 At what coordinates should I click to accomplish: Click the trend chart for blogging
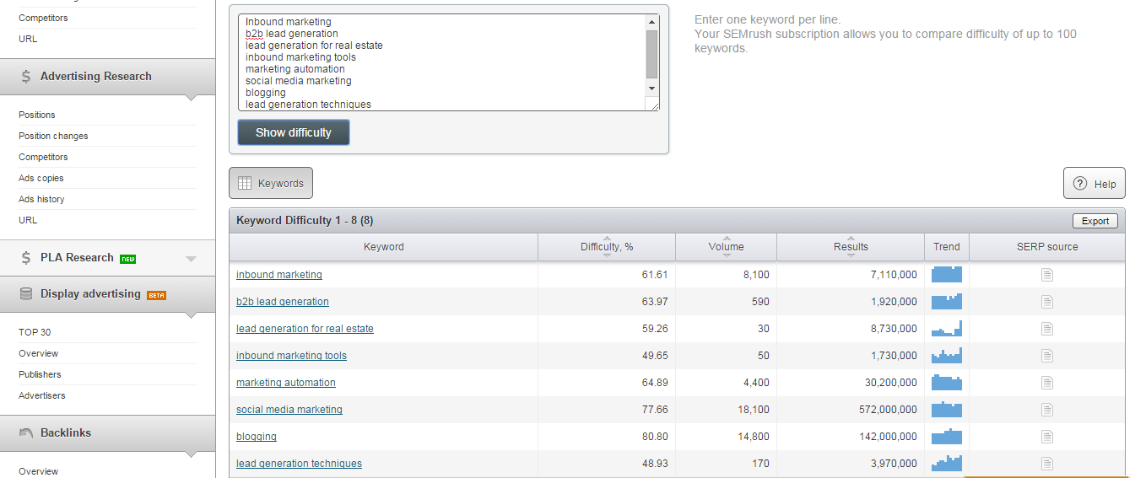pyautogui.click(x=947, y=437)
